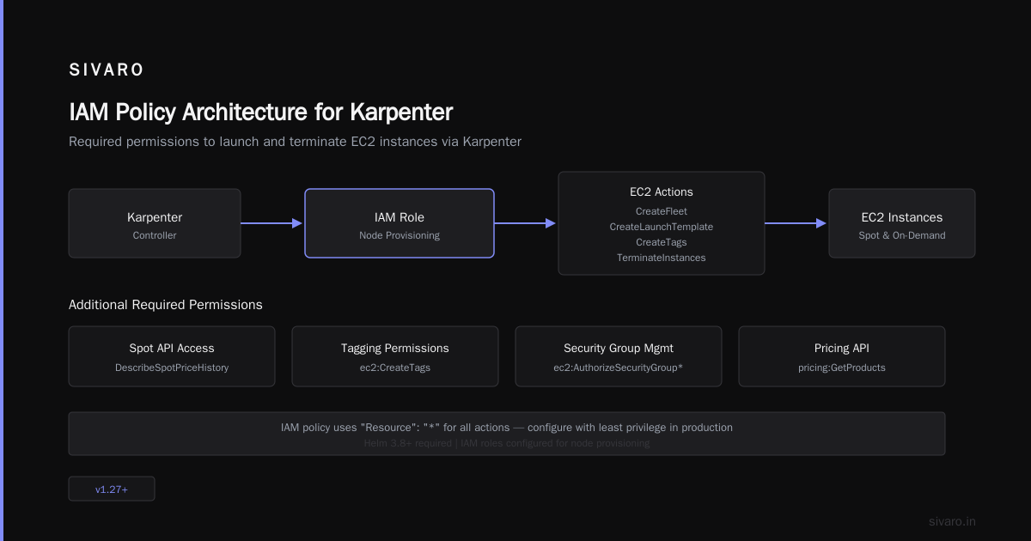
Task: Open the sivaro.in link
Action: coord(952,521)
